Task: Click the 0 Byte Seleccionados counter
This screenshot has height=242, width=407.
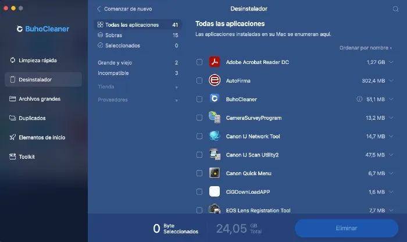Action: [176, 229]
